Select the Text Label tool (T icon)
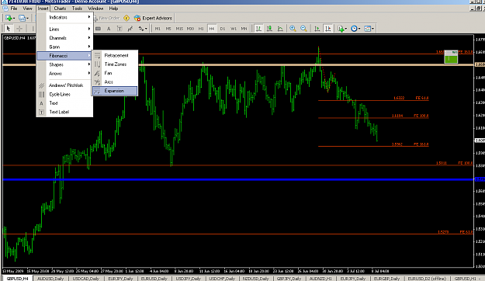The width and height of the screenshot is (485, 281). point(120,29)
